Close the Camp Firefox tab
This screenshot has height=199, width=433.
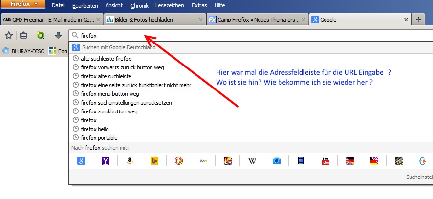(303, 20)
